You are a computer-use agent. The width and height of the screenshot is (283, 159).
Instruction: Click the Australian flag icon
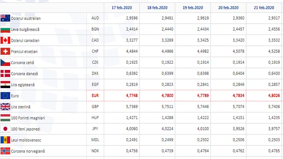(5, 18)
